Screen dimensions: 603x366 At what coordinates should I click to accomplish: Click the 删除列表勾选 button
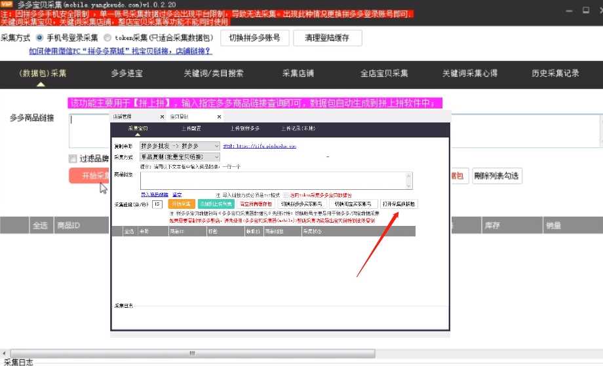point(496,176)
